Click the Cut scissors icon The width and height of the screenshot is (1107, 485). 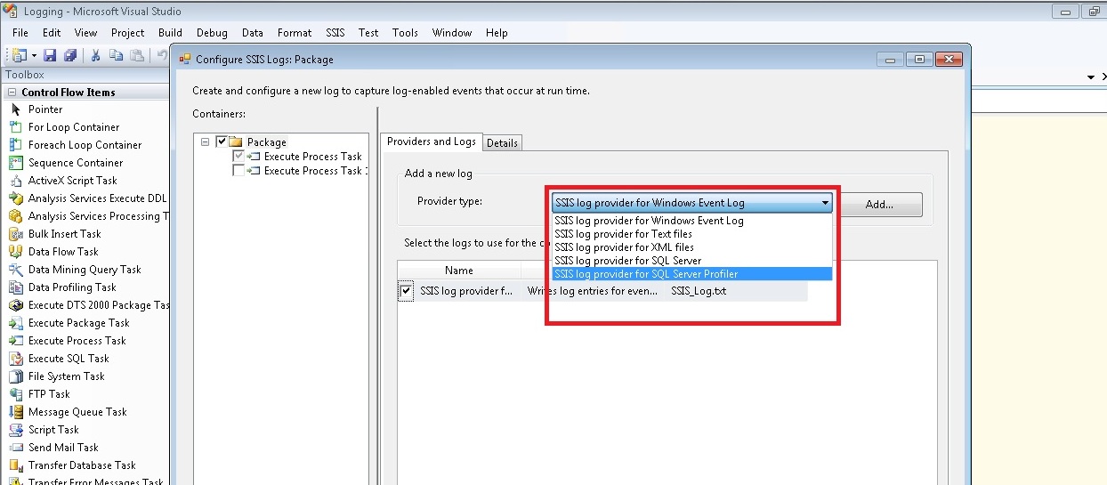95,55
